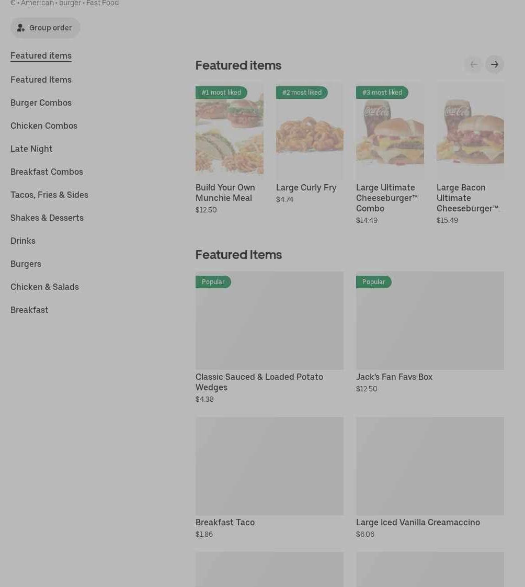Click the Group order button
The height and width of the screenshot is (587, 525).
45,28
